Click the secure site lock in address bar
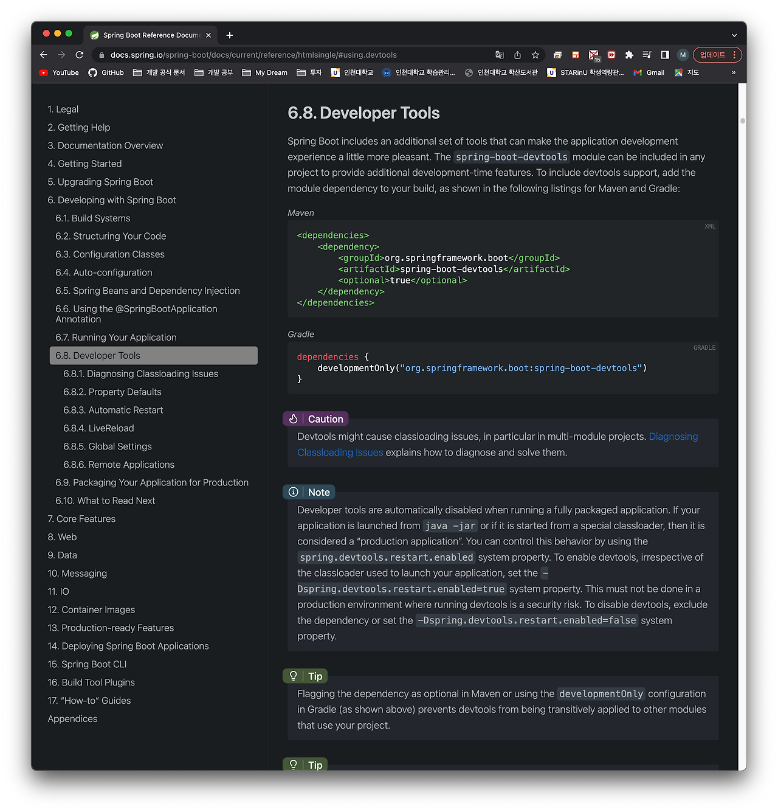Screen dimensions: 778x812 [101, 55]
